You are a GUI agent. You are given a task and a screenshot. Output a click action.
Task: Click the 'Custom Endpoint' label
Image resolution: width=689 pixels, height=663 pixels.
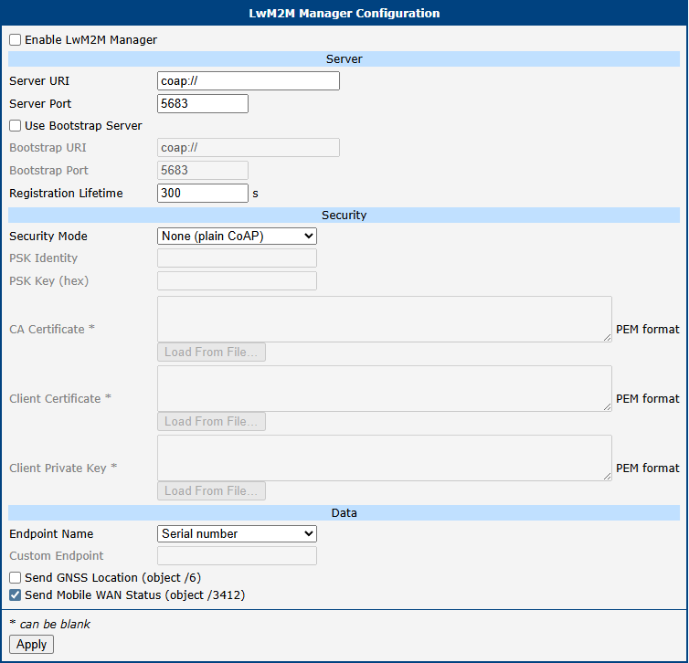click(x=57, y=556)
